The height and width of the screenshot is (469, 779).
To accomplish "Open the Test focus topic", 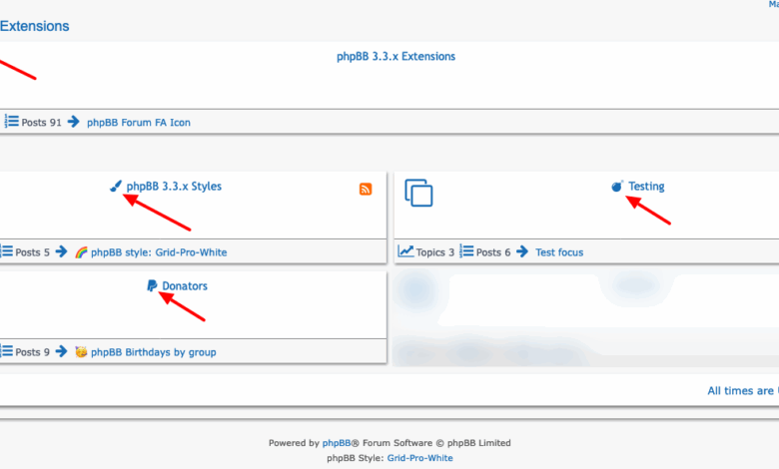I will click(x=559, y=252).
